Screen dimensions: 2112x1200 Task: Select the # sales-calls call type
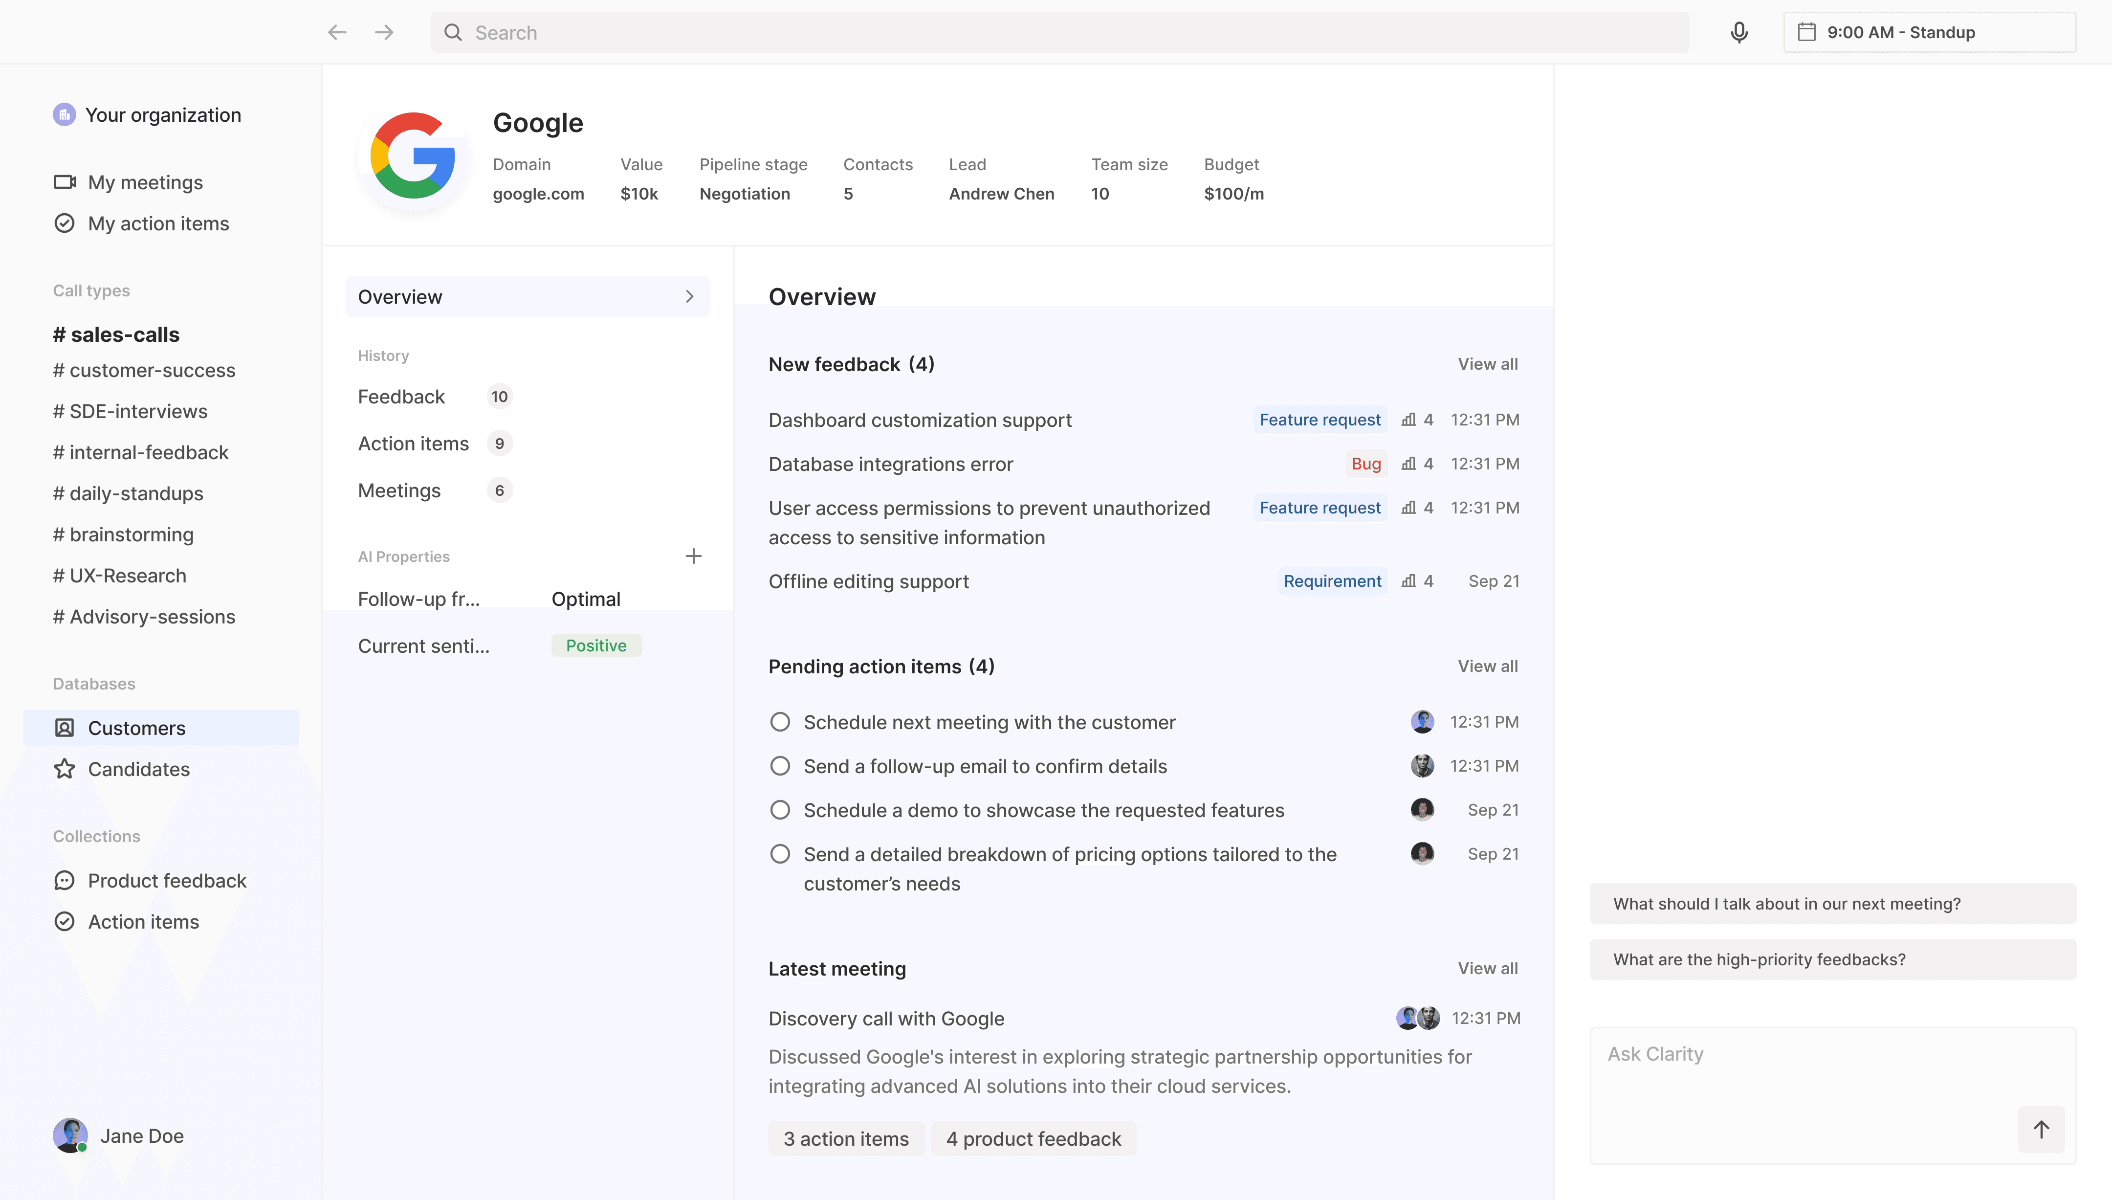pos(116,334)
